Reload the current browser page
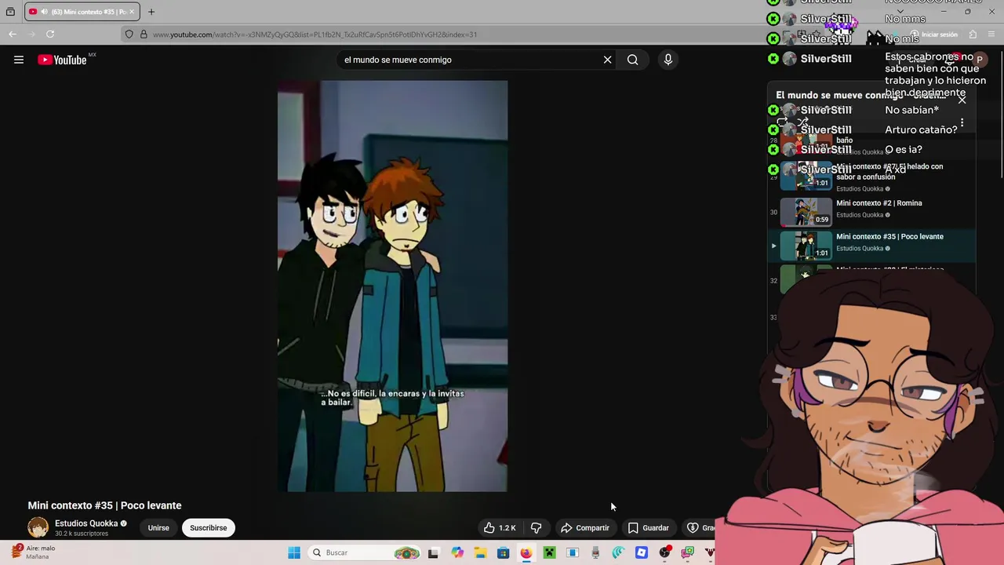 click(x=50, y=34)
